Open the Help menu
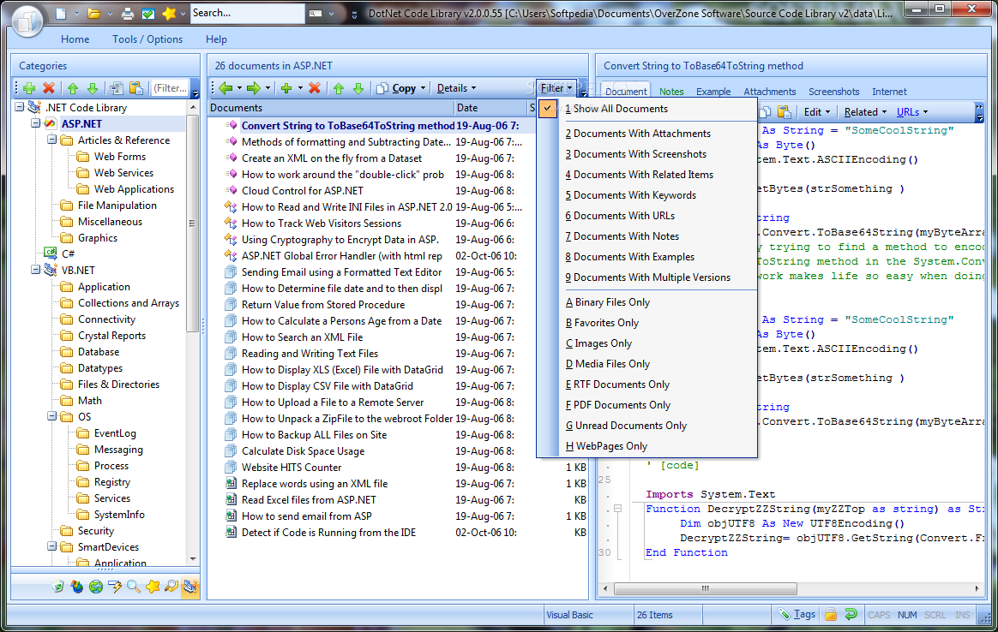This screenshot has height=632, width=998. [216, 39]
